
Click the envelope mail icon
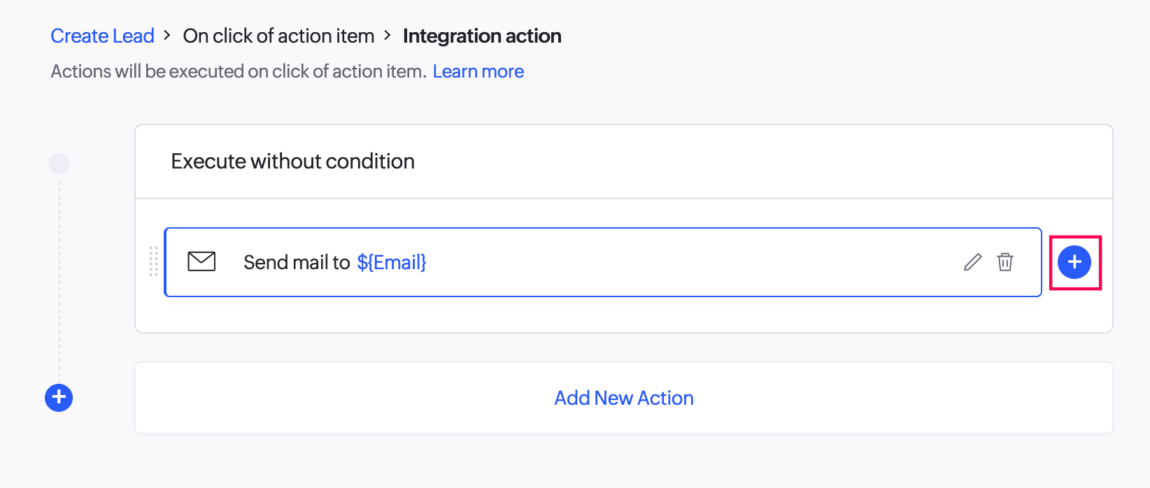[201, 261]
